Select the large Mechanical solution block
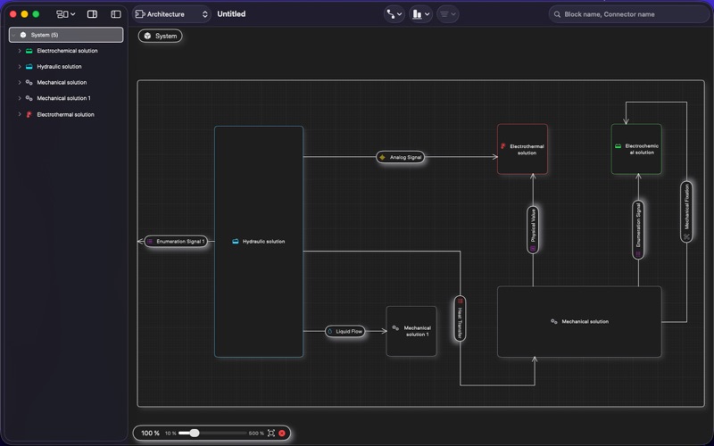Image resolution: width=714 pixels, height=446 pixels. click(x=579, y=321)
